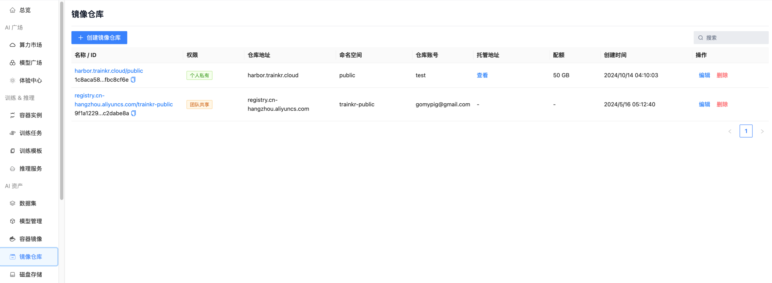Image resolution: width=772 pixels, height=283 pixels.
Task: Go to 训练任务 menu item
Action: (30, 133)
